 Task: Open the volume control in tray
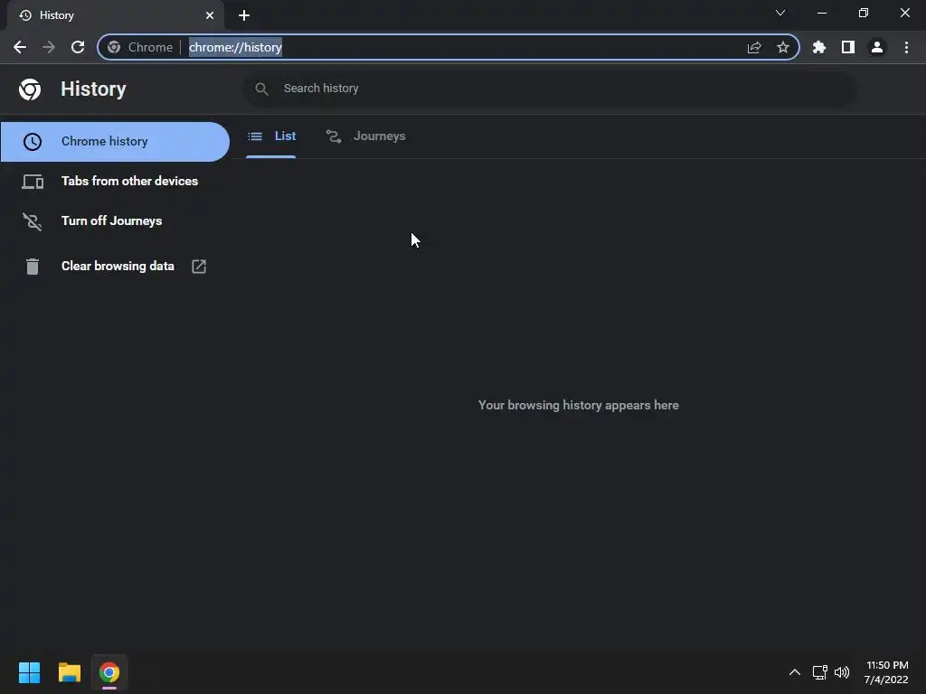point(842,672)
